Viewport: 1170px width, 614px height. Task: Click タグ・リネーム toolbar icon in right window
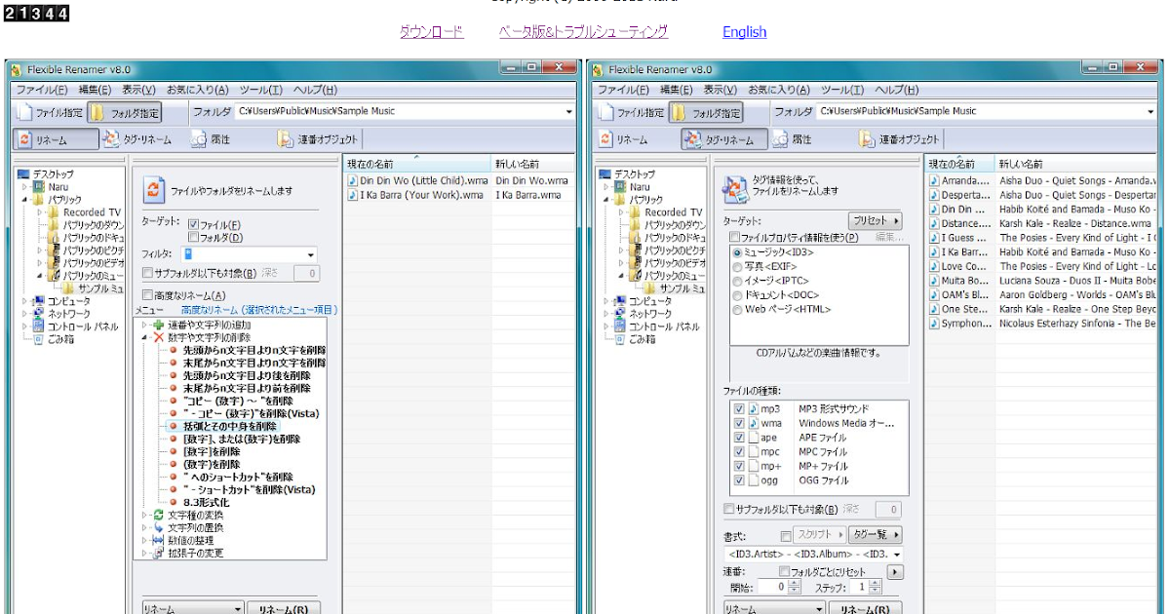693,139
